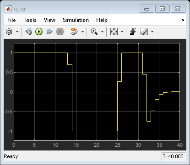The image size is (190, 165).
Task: Click the Step Forward button
Action: pos(49,32)
